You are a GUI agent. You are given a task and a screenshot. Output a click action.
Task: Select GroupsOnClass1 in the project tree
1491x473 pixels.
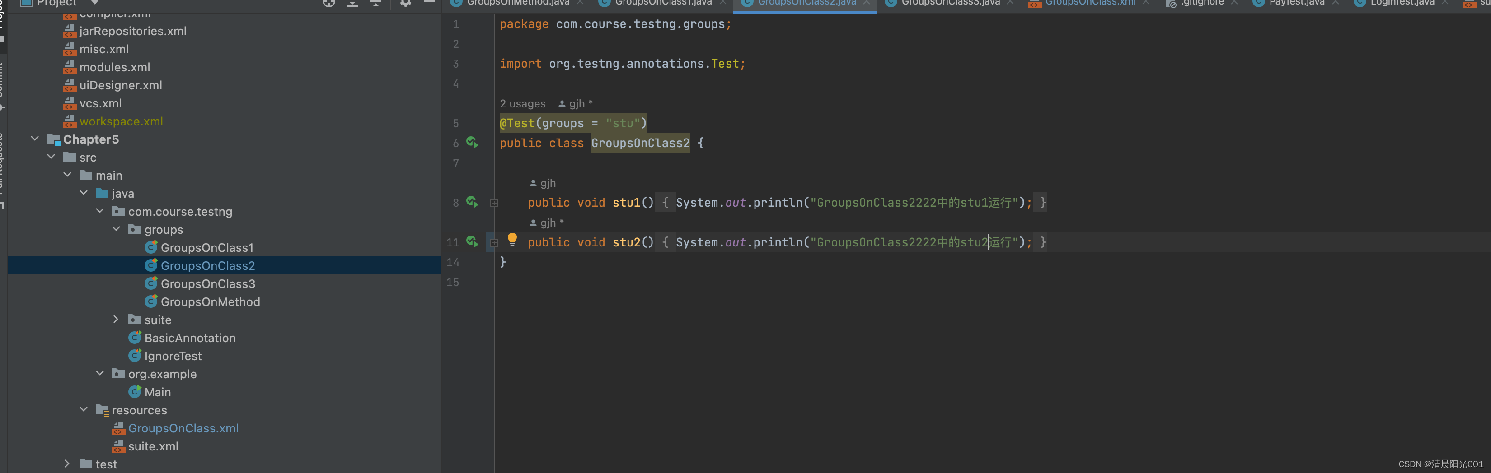[x=207, y=247]
